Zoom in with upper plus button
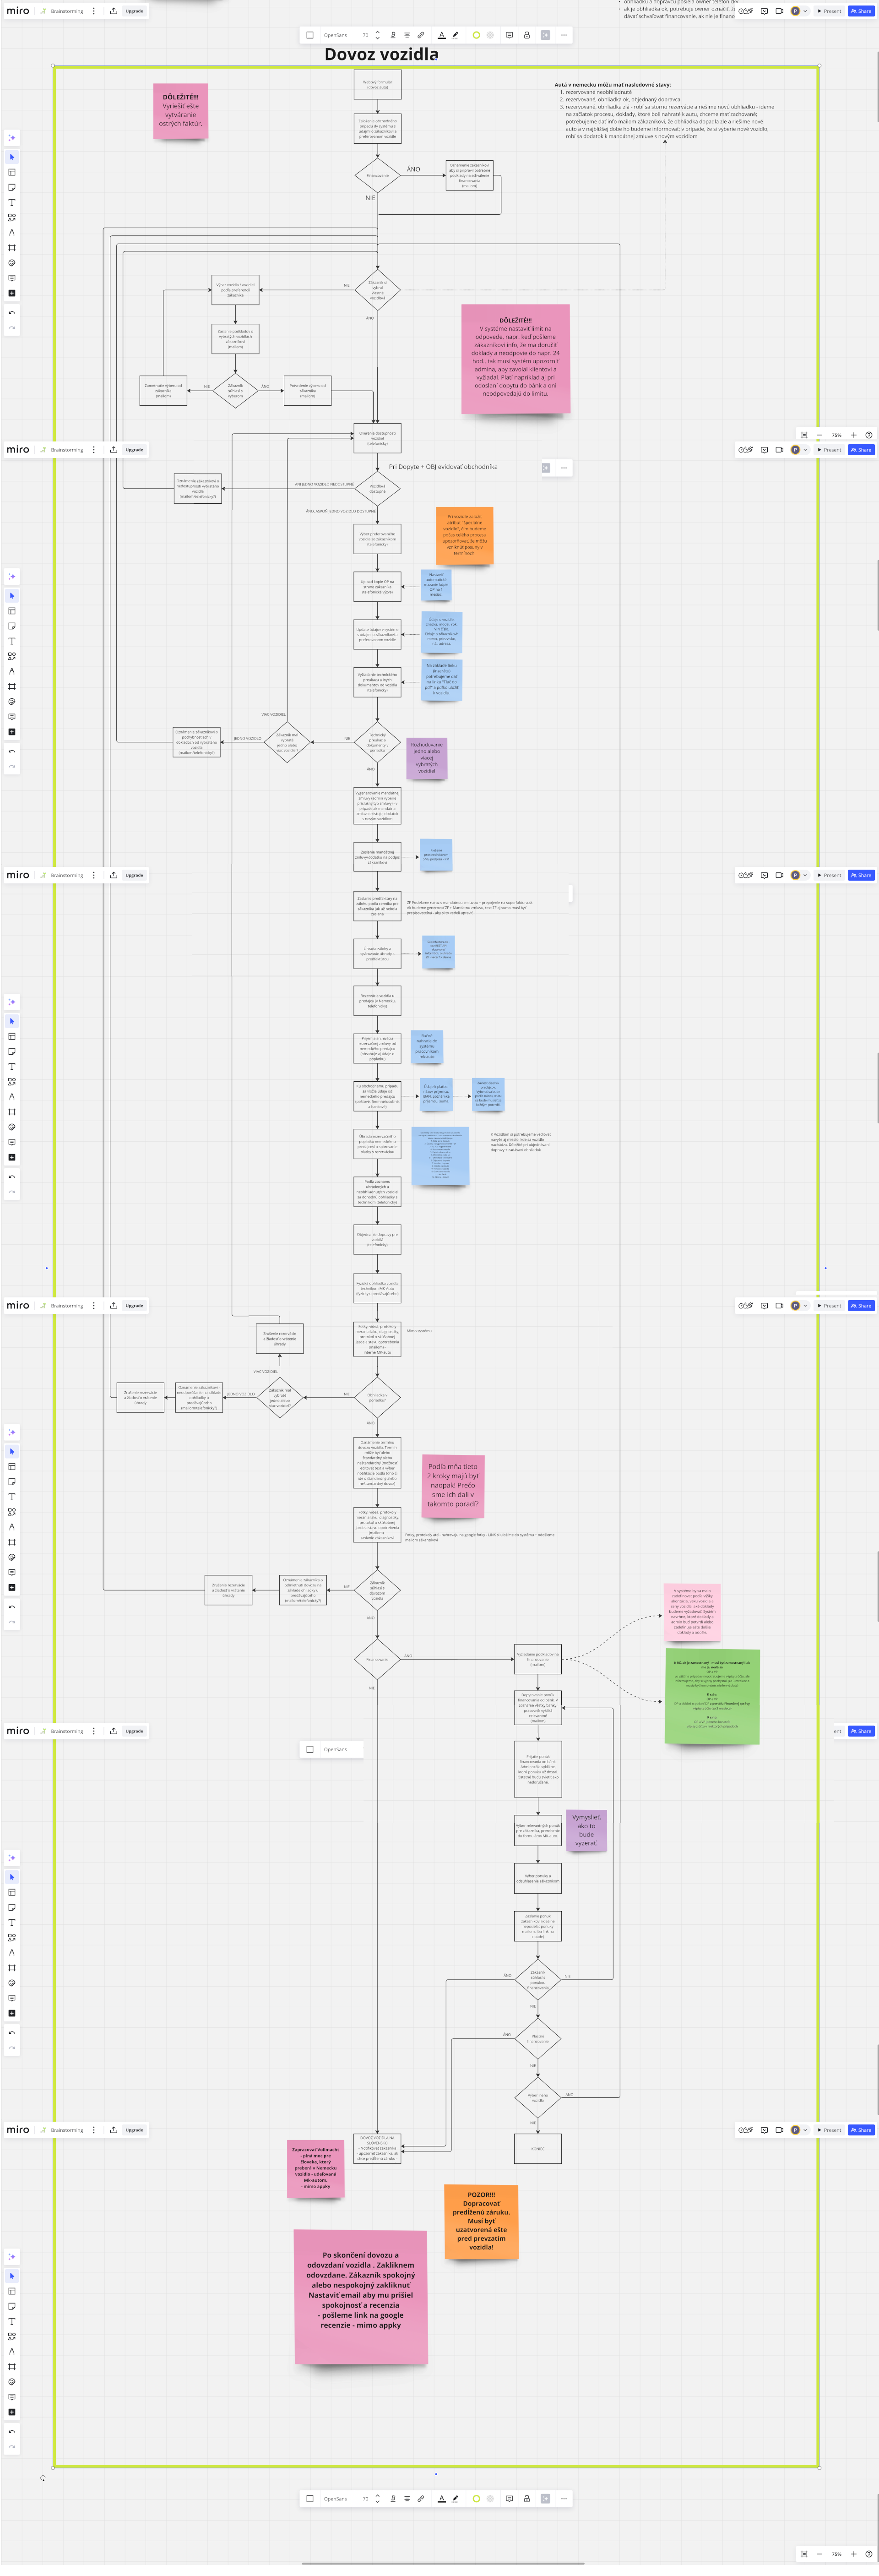 tap(853, 435)
